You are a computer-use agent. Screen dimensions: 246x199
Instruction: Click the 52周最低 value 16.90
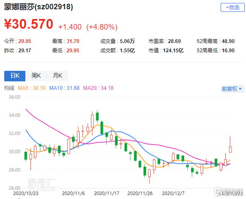(x=228, y=51)
